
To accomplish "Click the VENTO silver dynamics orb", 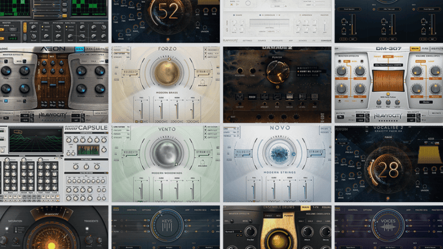I will coord(167,153).
